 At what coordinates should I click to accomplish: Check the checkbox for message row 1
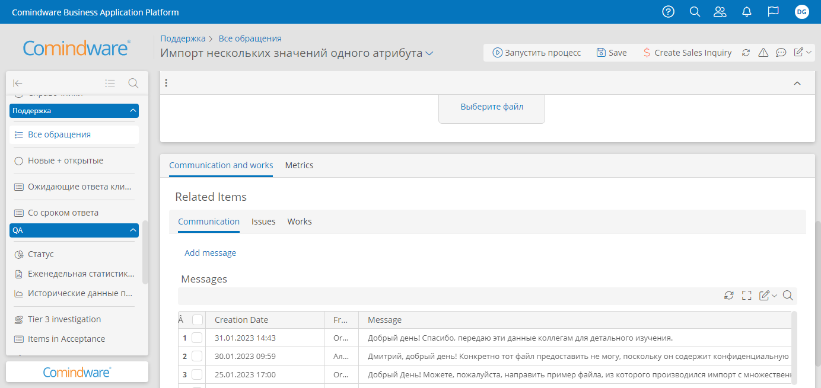(197, 338)
